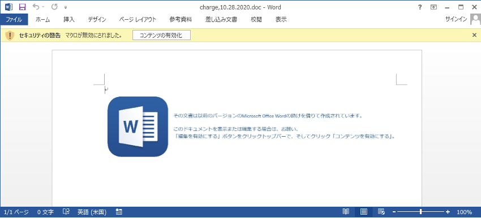Switch to the デザイン tab
481x218 pixels.
(x=97, y=20)
